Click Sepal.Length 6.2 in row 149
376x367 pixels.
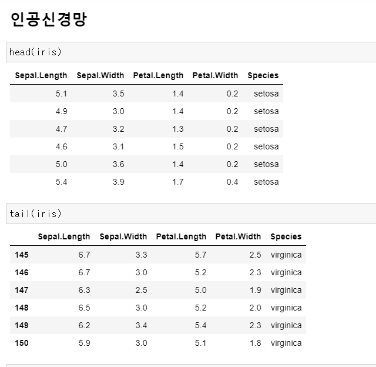pos(84,325)
